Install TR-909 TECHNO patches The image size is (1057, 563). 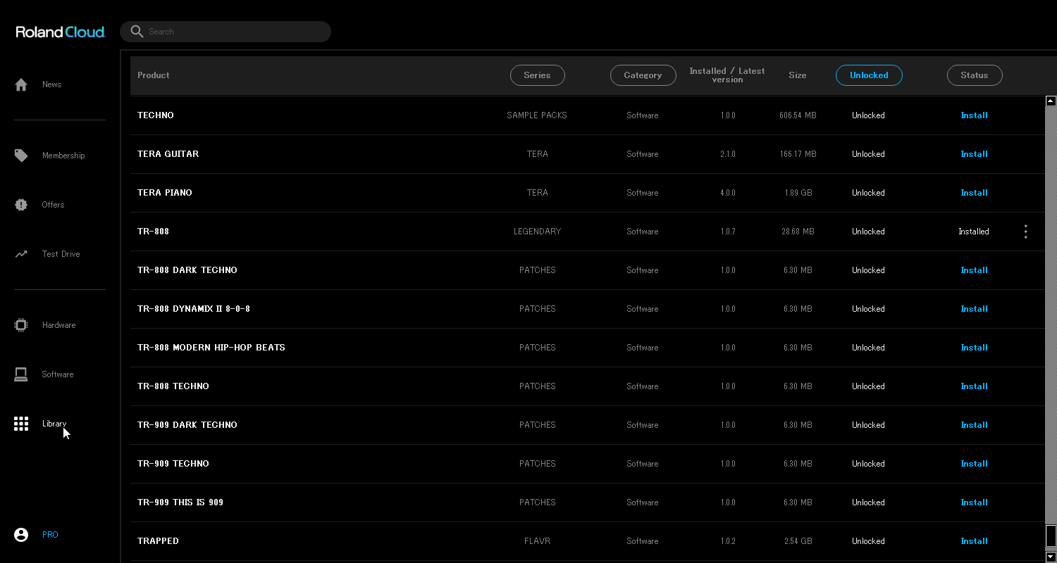975,464
